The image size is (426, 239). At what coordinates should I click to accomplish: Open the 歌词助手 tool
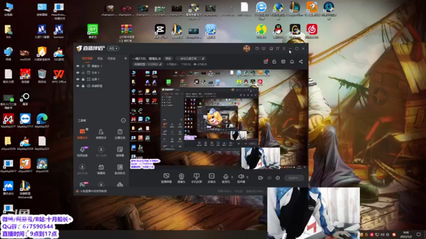(120, 169)
